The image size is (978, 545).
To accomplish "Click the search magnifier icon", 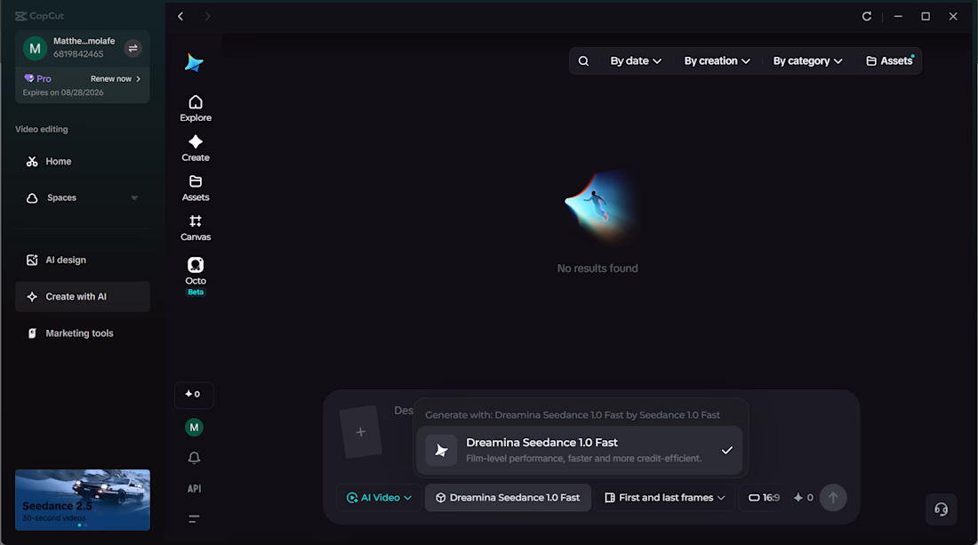I will tap(583, 61).
